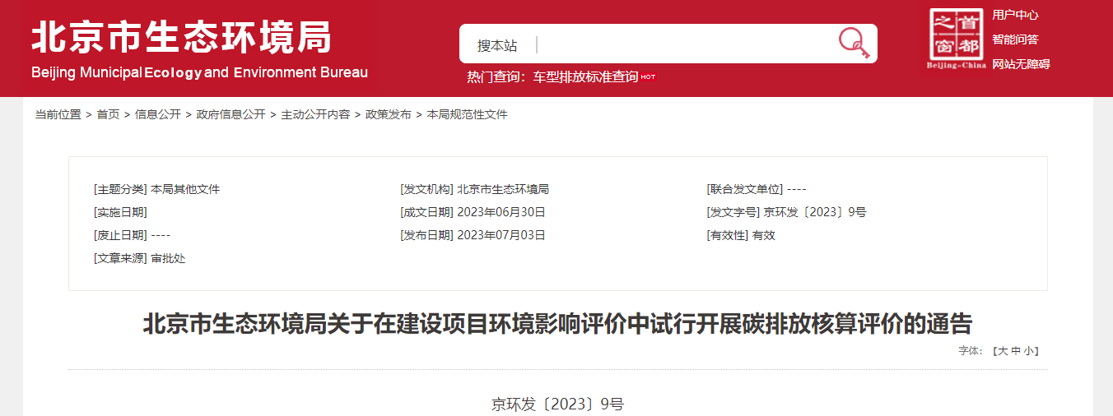Open 车型排放标准查询 hot query link
This screenshot has height=416, width=1113.
click(x=585, y=76)
